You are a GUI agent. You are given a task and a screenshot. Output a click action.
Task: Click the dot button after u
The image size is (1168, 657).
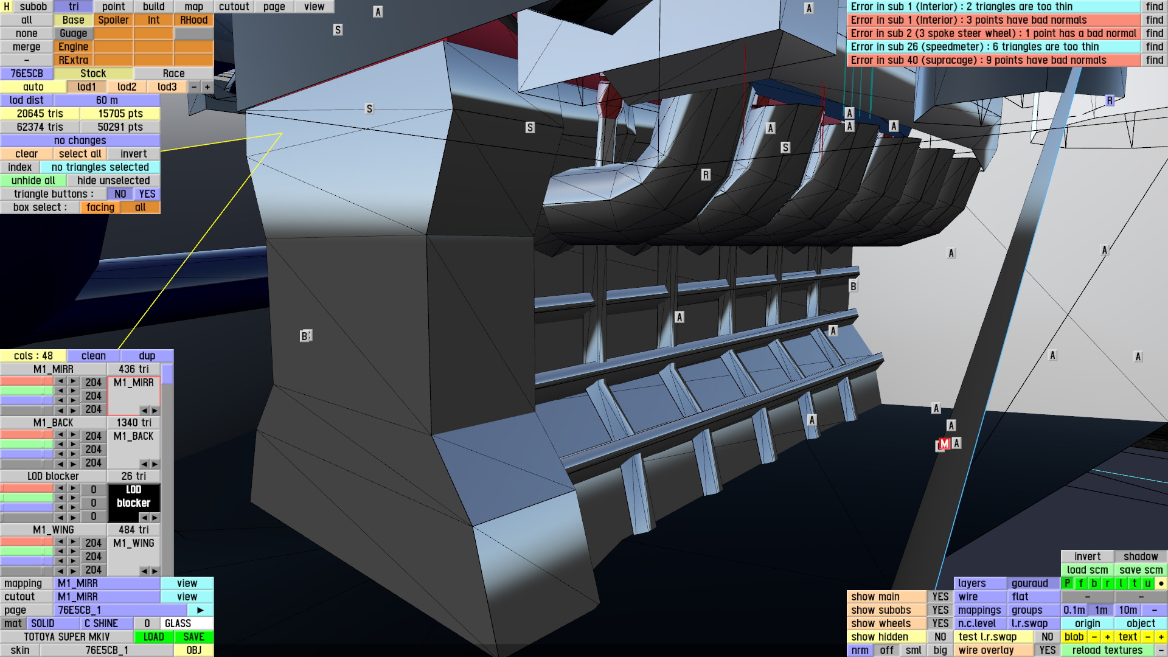click(1161, 583)
